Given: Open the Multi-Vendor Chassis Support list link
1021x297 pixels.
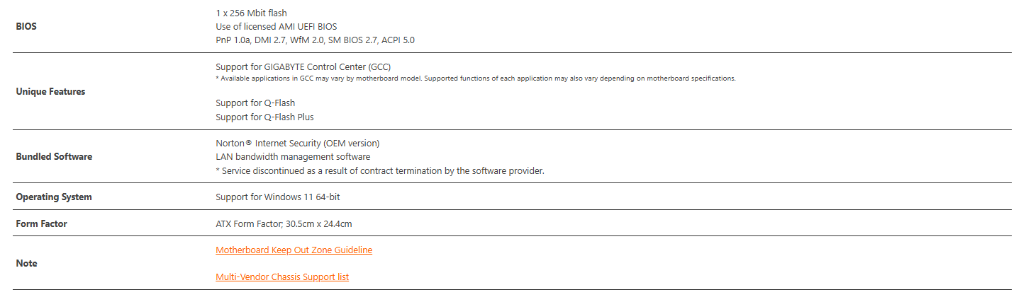Looking at the screenshot, I should click(x=282, y=277).
